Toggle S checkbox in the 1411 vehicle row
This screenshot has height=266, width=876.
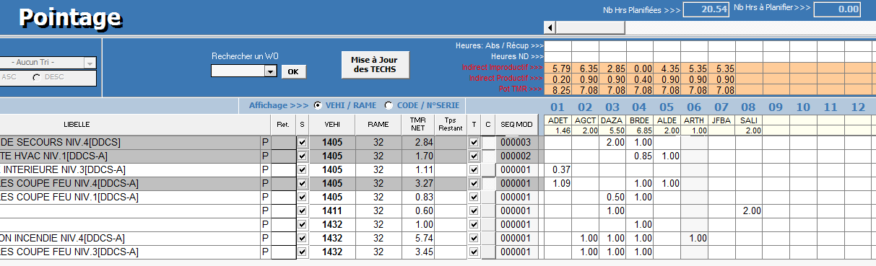[x=302, y=211]
